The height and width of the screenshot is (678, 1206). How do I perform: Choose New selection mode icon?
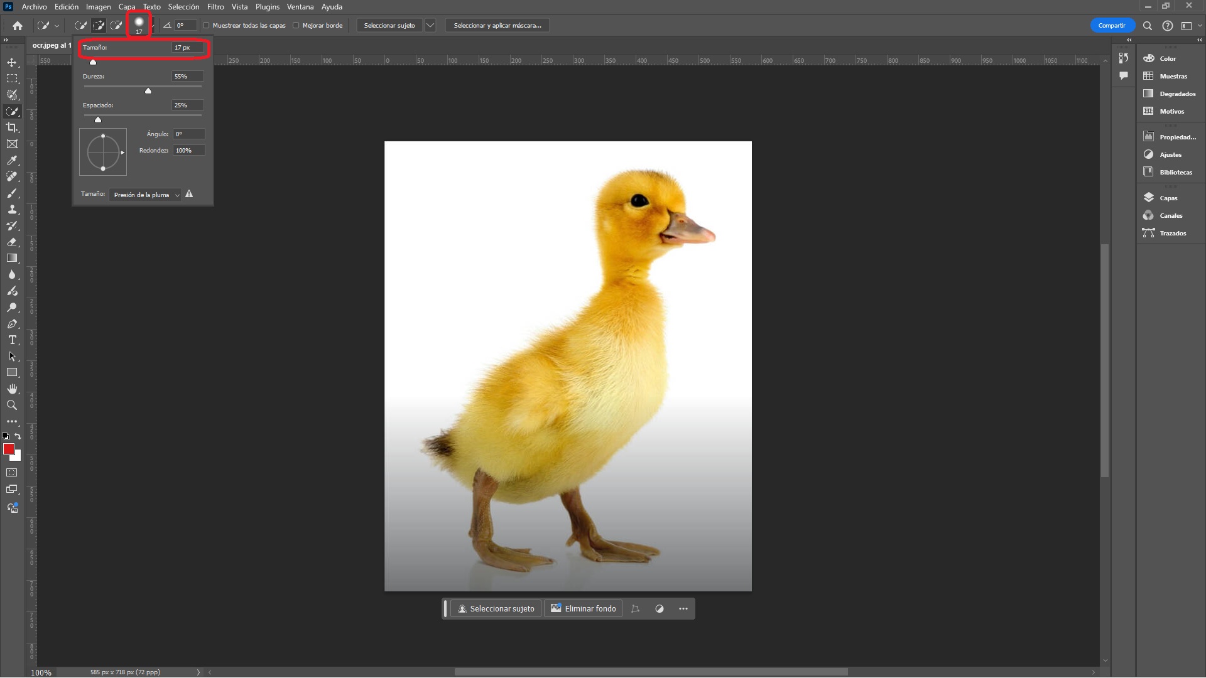(x=81, y=26)
